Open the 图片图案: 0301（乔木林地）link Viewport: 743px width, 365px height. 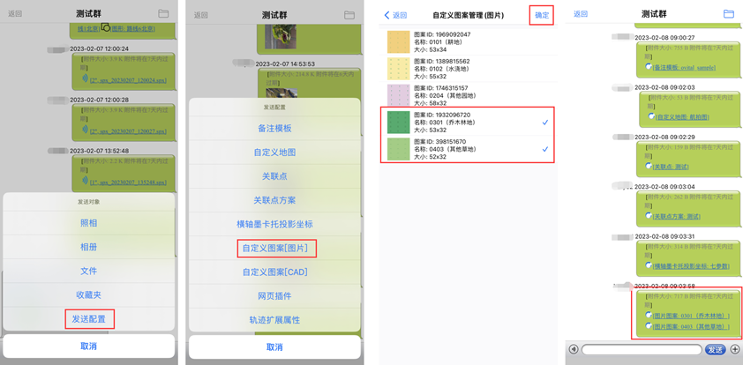point(691,316)
